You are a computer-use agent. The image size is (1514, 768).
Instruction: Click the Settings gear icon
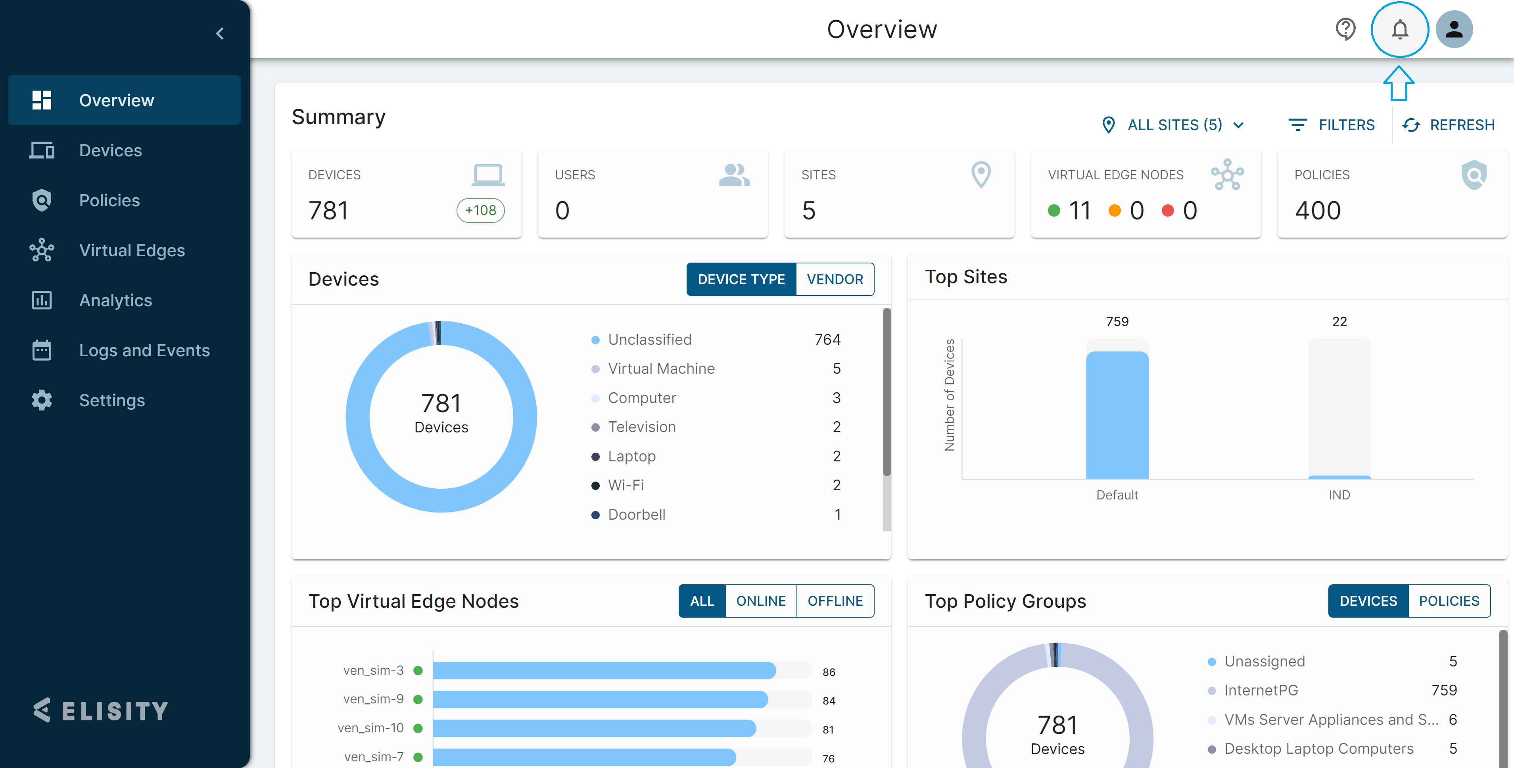pyautogui.click(x=42, y=400)
